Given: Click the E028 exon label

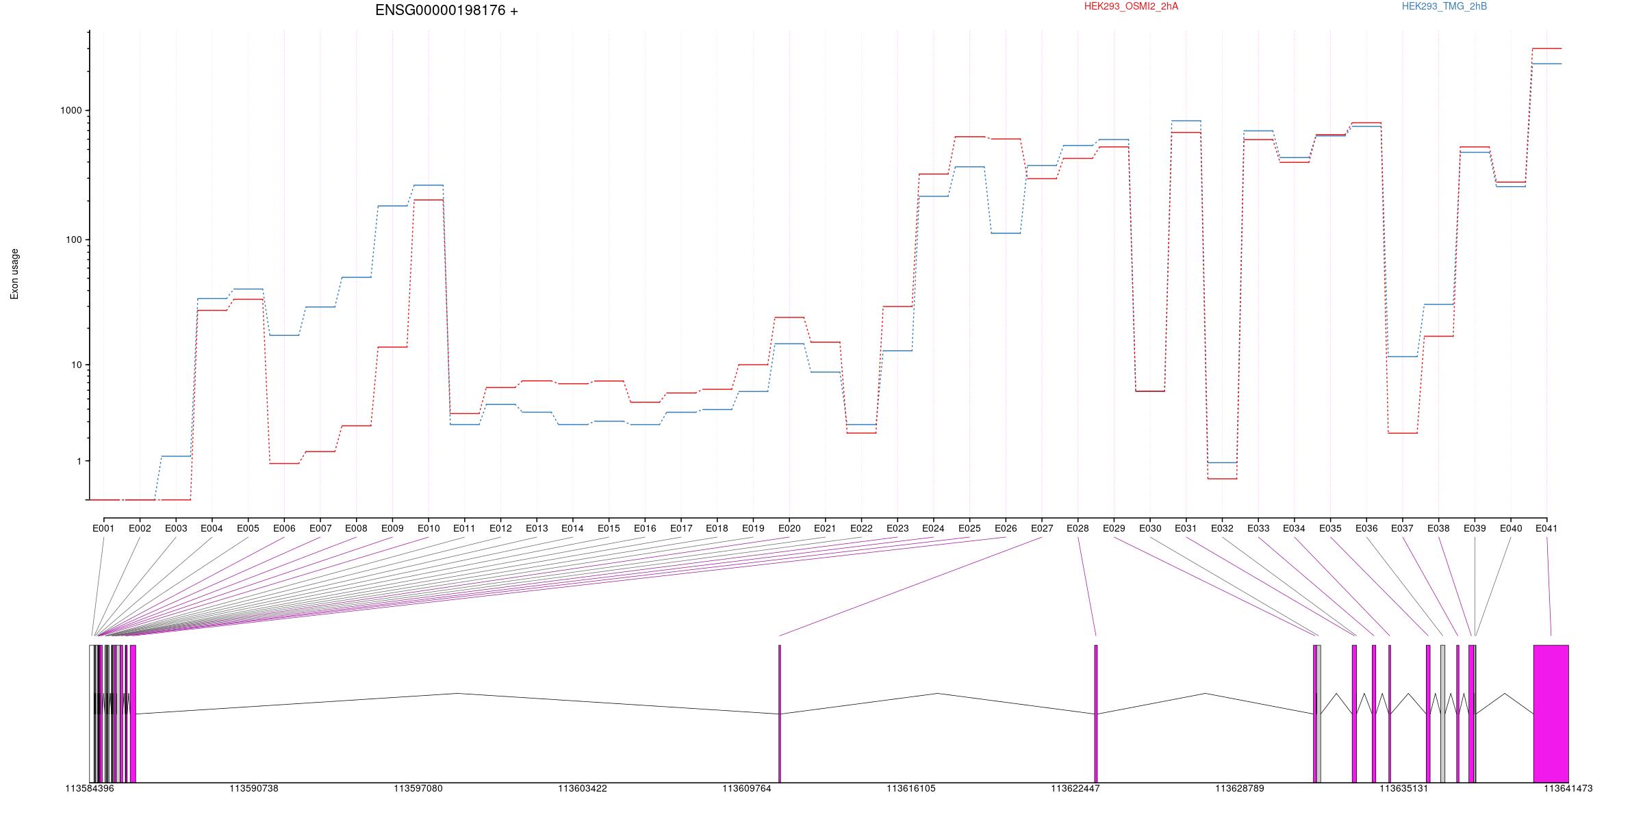Looking at the screenshot, I should [1078, 528].
